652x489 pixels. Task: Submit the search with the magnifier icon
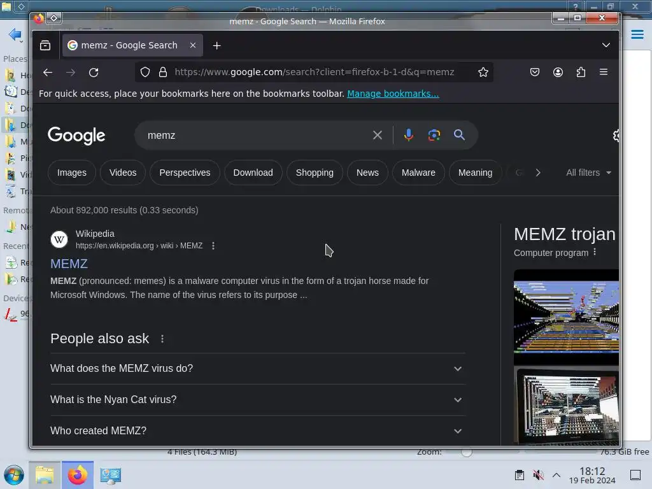click(x=459, y=135)
